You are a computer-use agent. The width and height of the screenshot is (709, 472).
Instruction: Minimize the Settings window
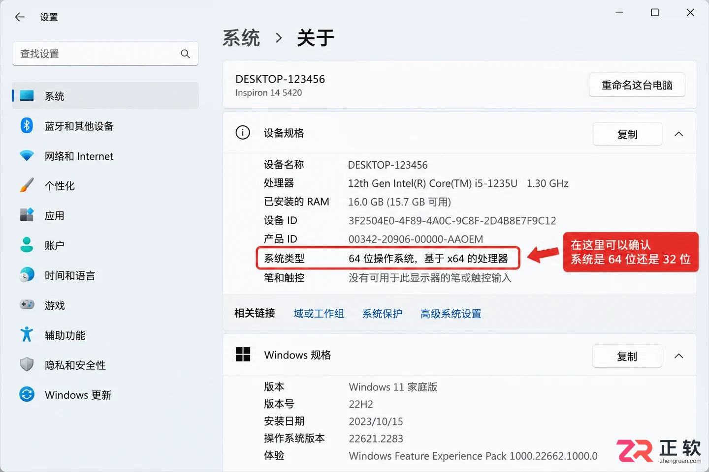pyautogui.click(x=619, y=12)
